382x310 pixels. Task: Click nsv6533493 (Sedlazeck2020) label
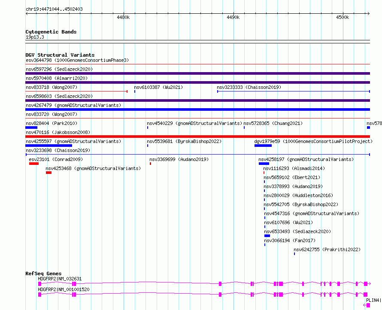click(297, 231)
